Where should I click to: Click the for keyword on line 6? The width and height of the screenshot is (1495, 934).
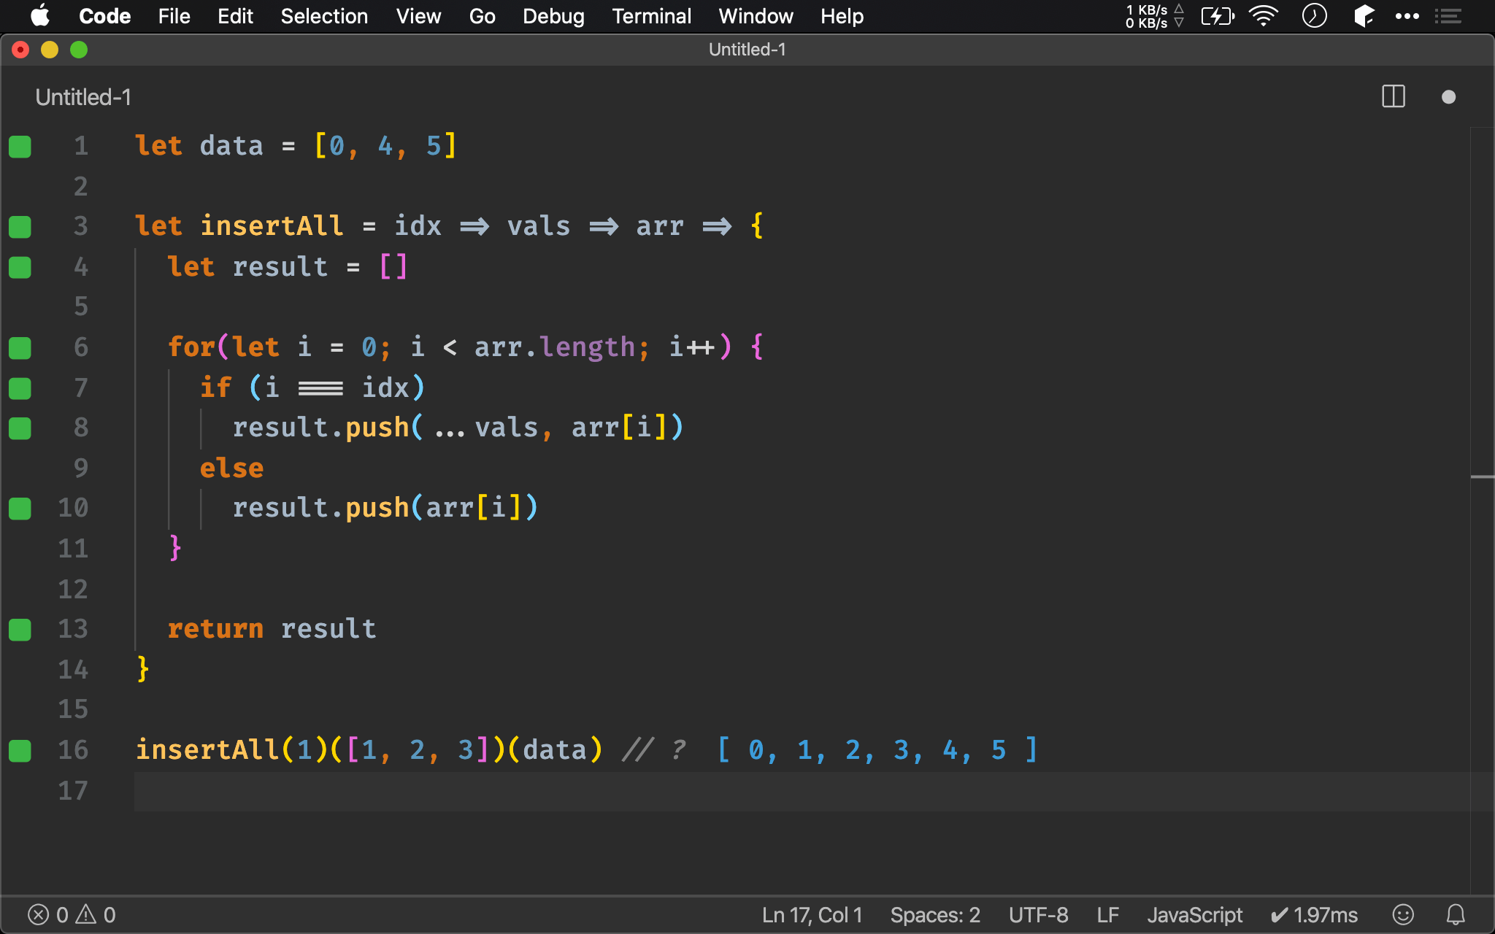191,347
